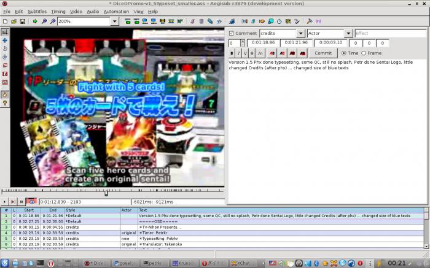Click the start time field 0:01:18.86
430x268 pixels.
tap(264, 43)
